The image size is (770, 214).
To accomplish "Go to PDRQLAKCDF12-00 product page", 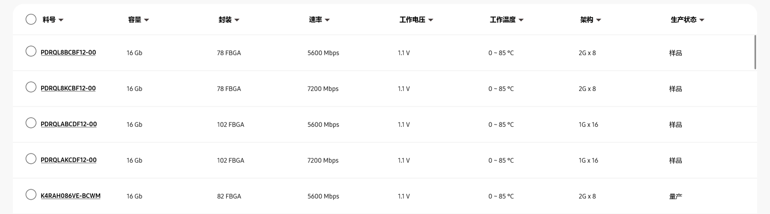I will tap(68, 160).
